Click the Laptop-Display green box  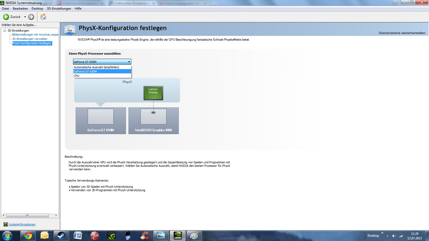coord(153,93)
